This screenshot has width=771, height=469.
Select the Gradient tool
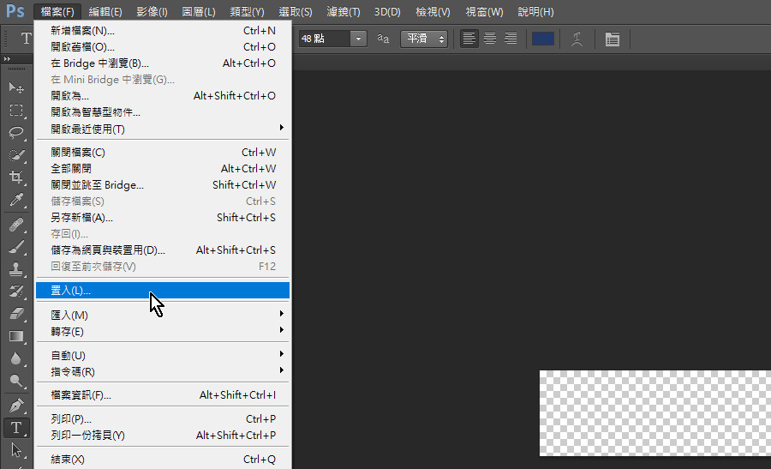point(16,336)
